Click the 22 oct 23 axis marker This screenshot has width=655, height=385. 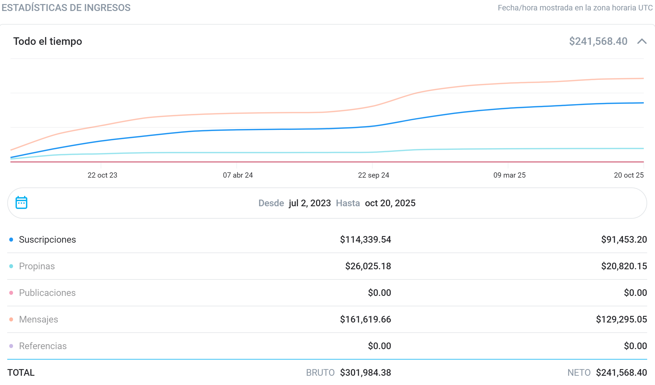coord(103,175)
